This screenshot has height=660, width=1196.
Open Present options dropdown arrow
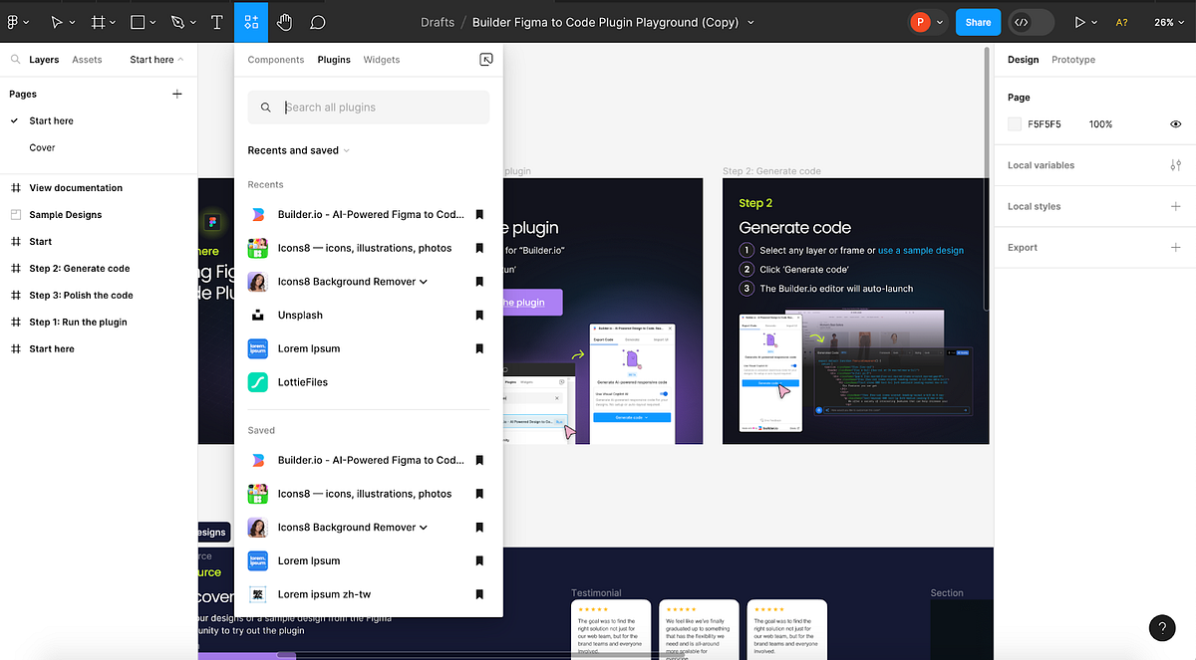(x=1095, y=22)
